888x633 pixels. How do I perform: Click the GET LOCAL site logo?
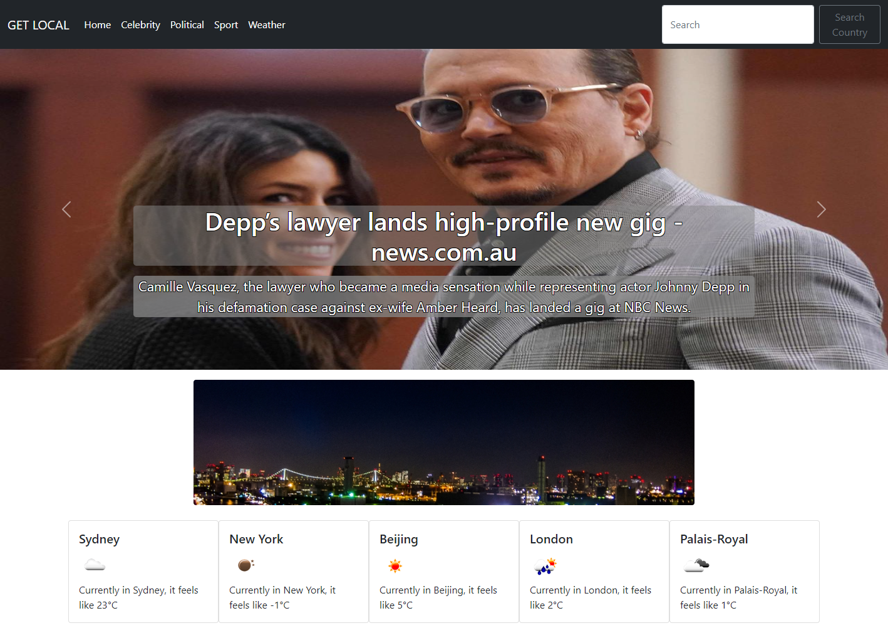pyautogui.click(x=38, y=24)
